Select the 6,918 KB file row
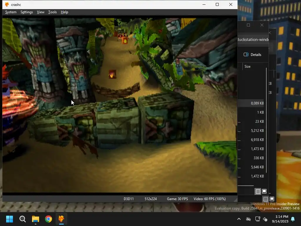The height and width of the screenshot is (226, 301). 252,140
